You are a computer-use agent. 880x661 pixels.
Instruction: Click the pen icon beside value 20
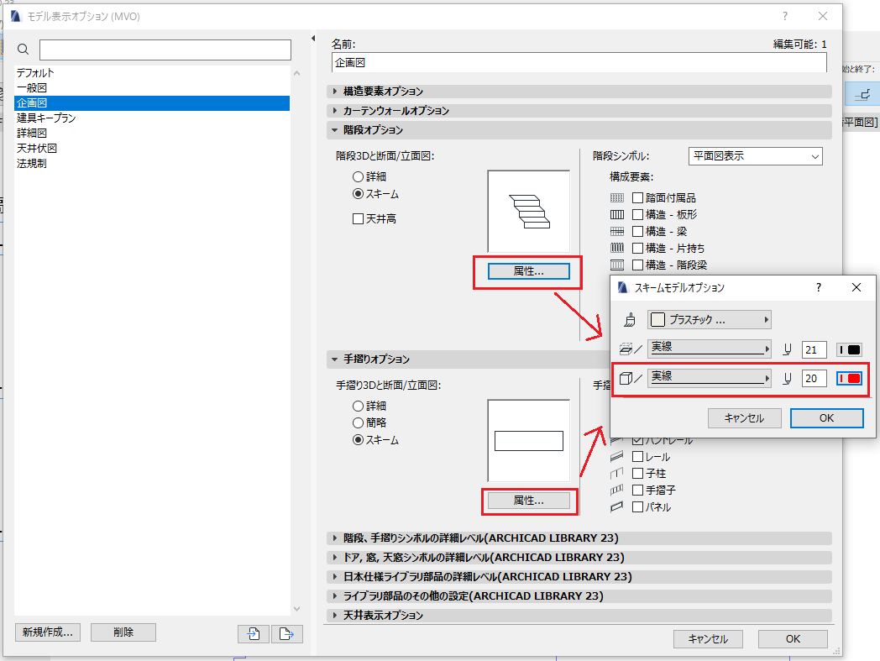788,379
